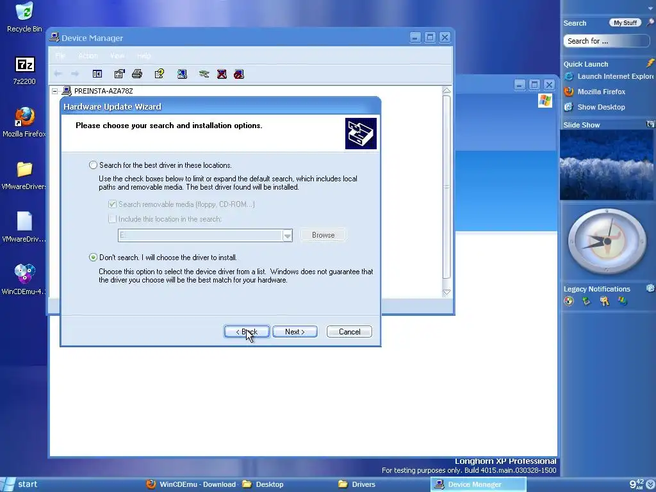Click the fourth Legacy Notifications tray icon

(x=623, y=301)
